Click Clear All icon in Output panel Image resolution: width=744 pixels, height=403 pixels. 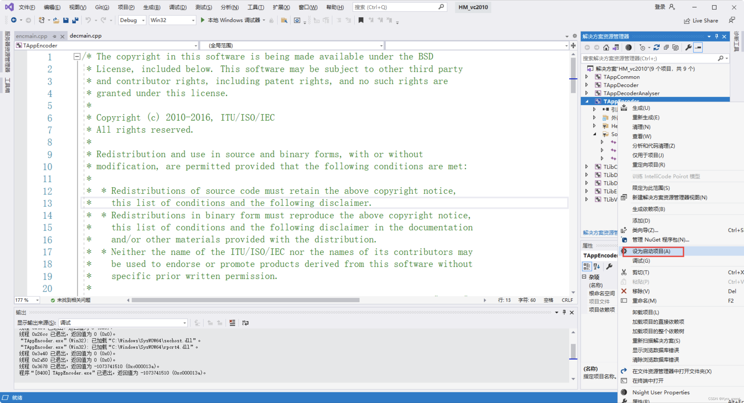232,323
